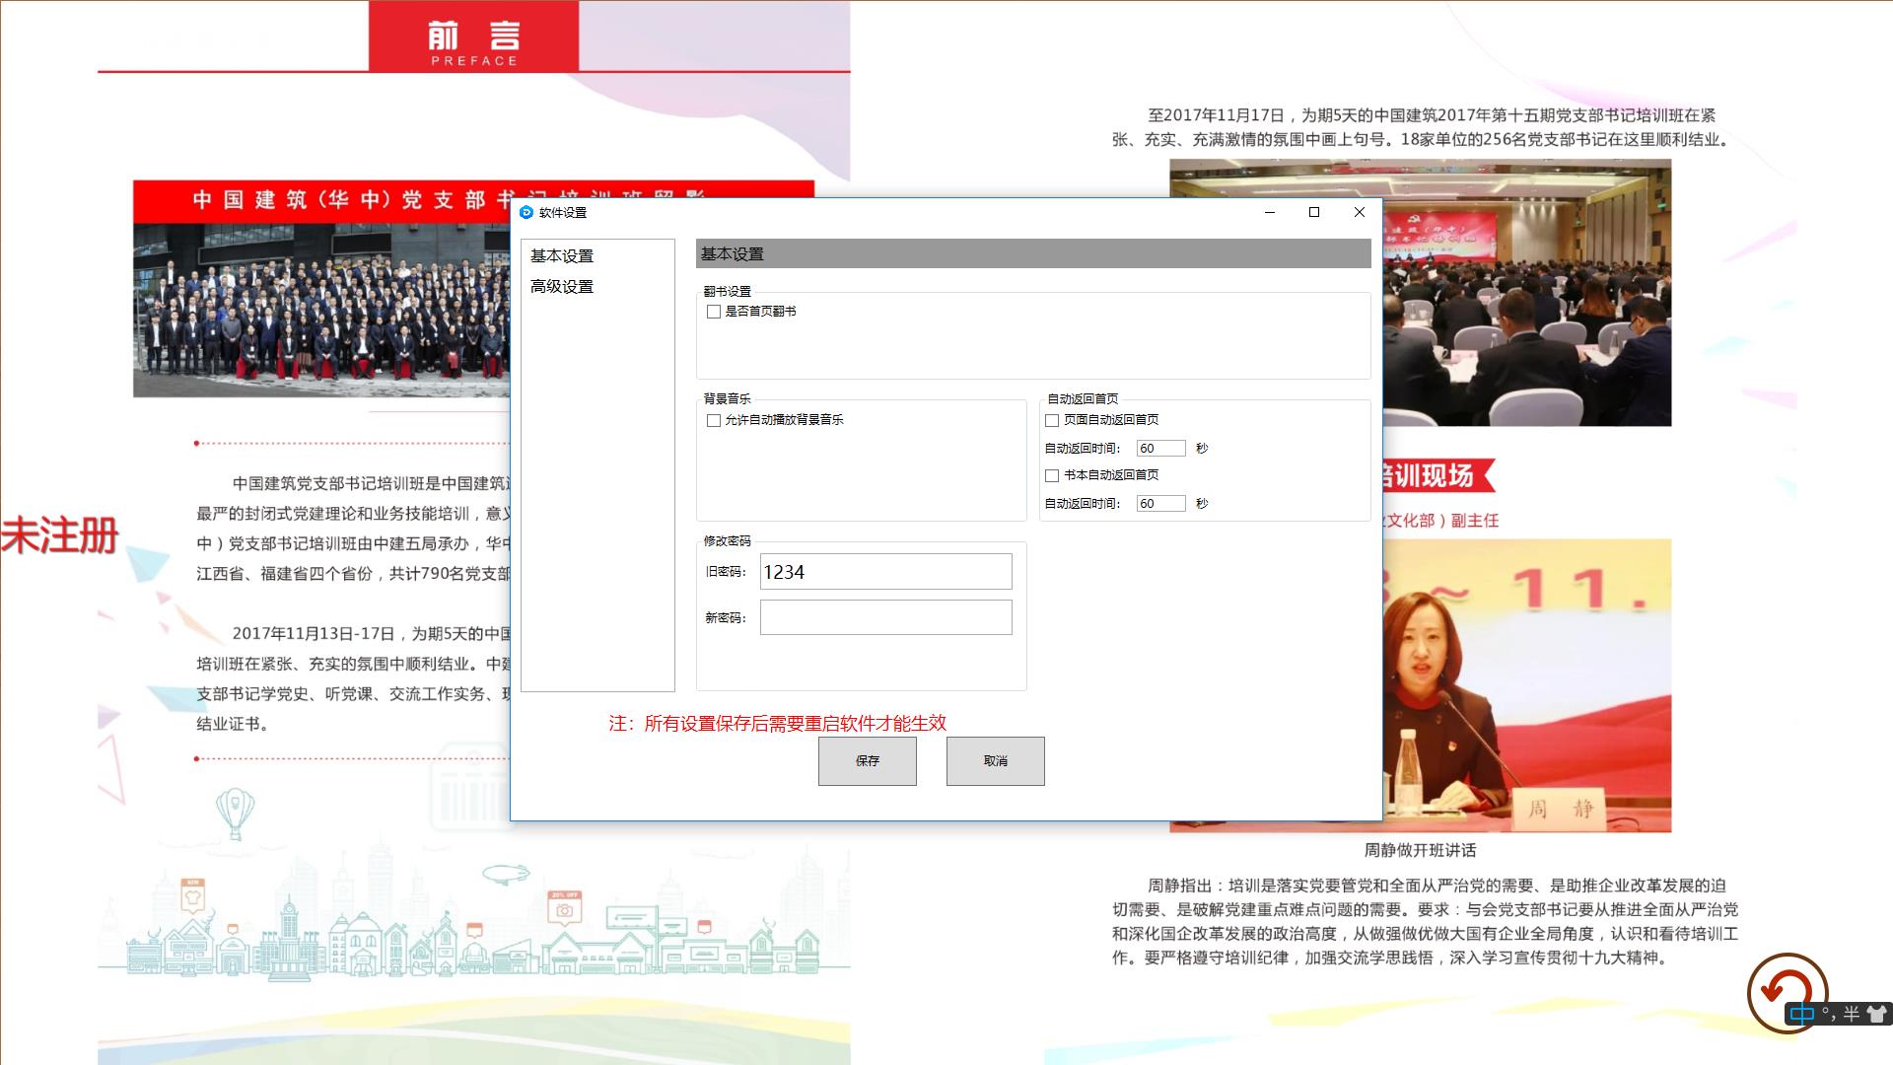1893x1065 pixels.
Task: Click the 新密码 input field
Action: pos(886,617)
